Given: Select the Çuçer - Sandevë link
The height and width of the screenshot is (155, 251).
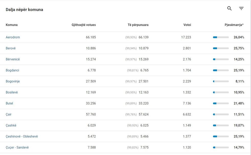Looking at the screenshot, I should 17,147.
